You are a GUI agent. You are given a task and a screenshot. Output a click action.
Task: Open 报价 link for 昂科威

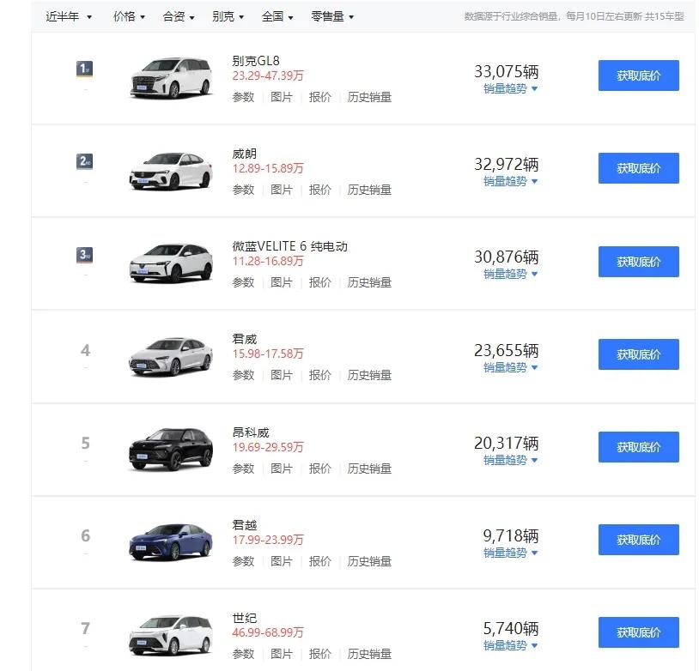click(319, 468)
